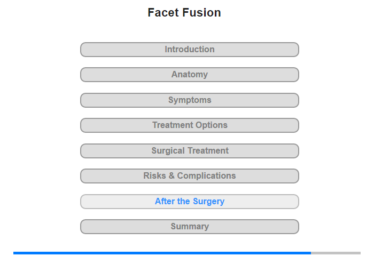Image resolution: width=374 pixels, height=256 pixels.
Task: View the Risks & Complications section
Action: pyautogui.click(x=190, y=176)
